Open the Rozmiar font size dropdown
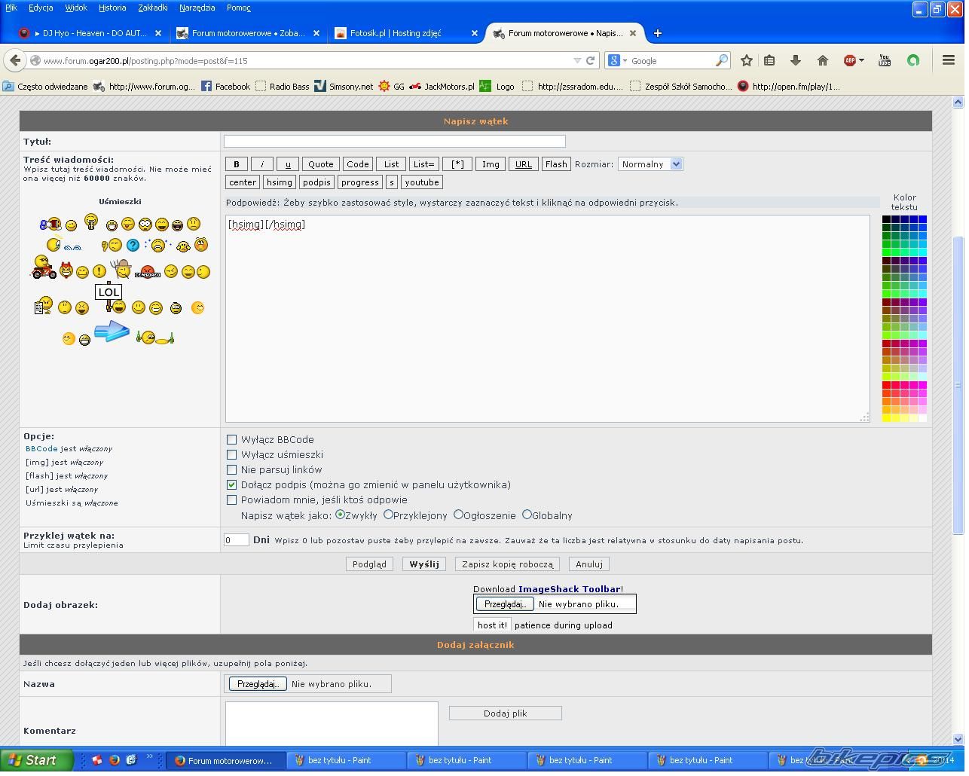Image resolution: width=969 pixels, height=776 pixels. click(x=650, y=164)
